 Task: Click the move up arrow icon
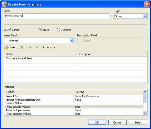click(30, 47)
